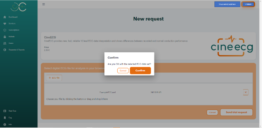Click the 2.50 € price value
The height and width of the screenshot is (128, 262).
47,50
